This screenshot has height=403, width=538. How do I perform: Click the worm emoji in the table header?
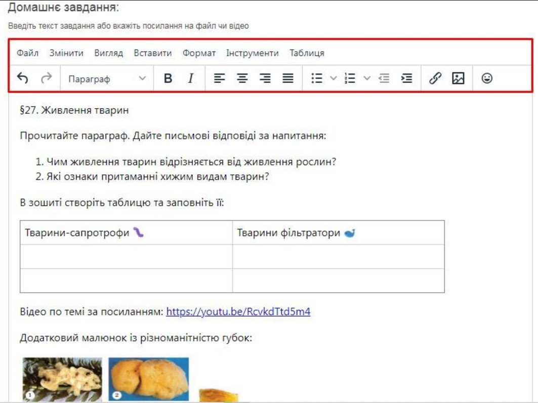(x=138, y=232)
